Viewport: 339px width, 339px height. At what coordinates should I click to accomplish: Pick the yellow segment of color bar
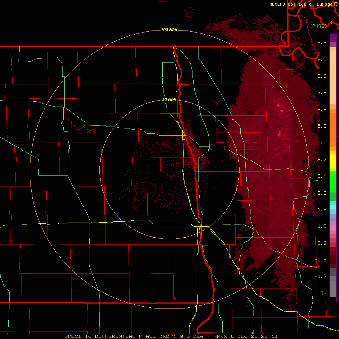pyautogui.click(x=333, y=161)
